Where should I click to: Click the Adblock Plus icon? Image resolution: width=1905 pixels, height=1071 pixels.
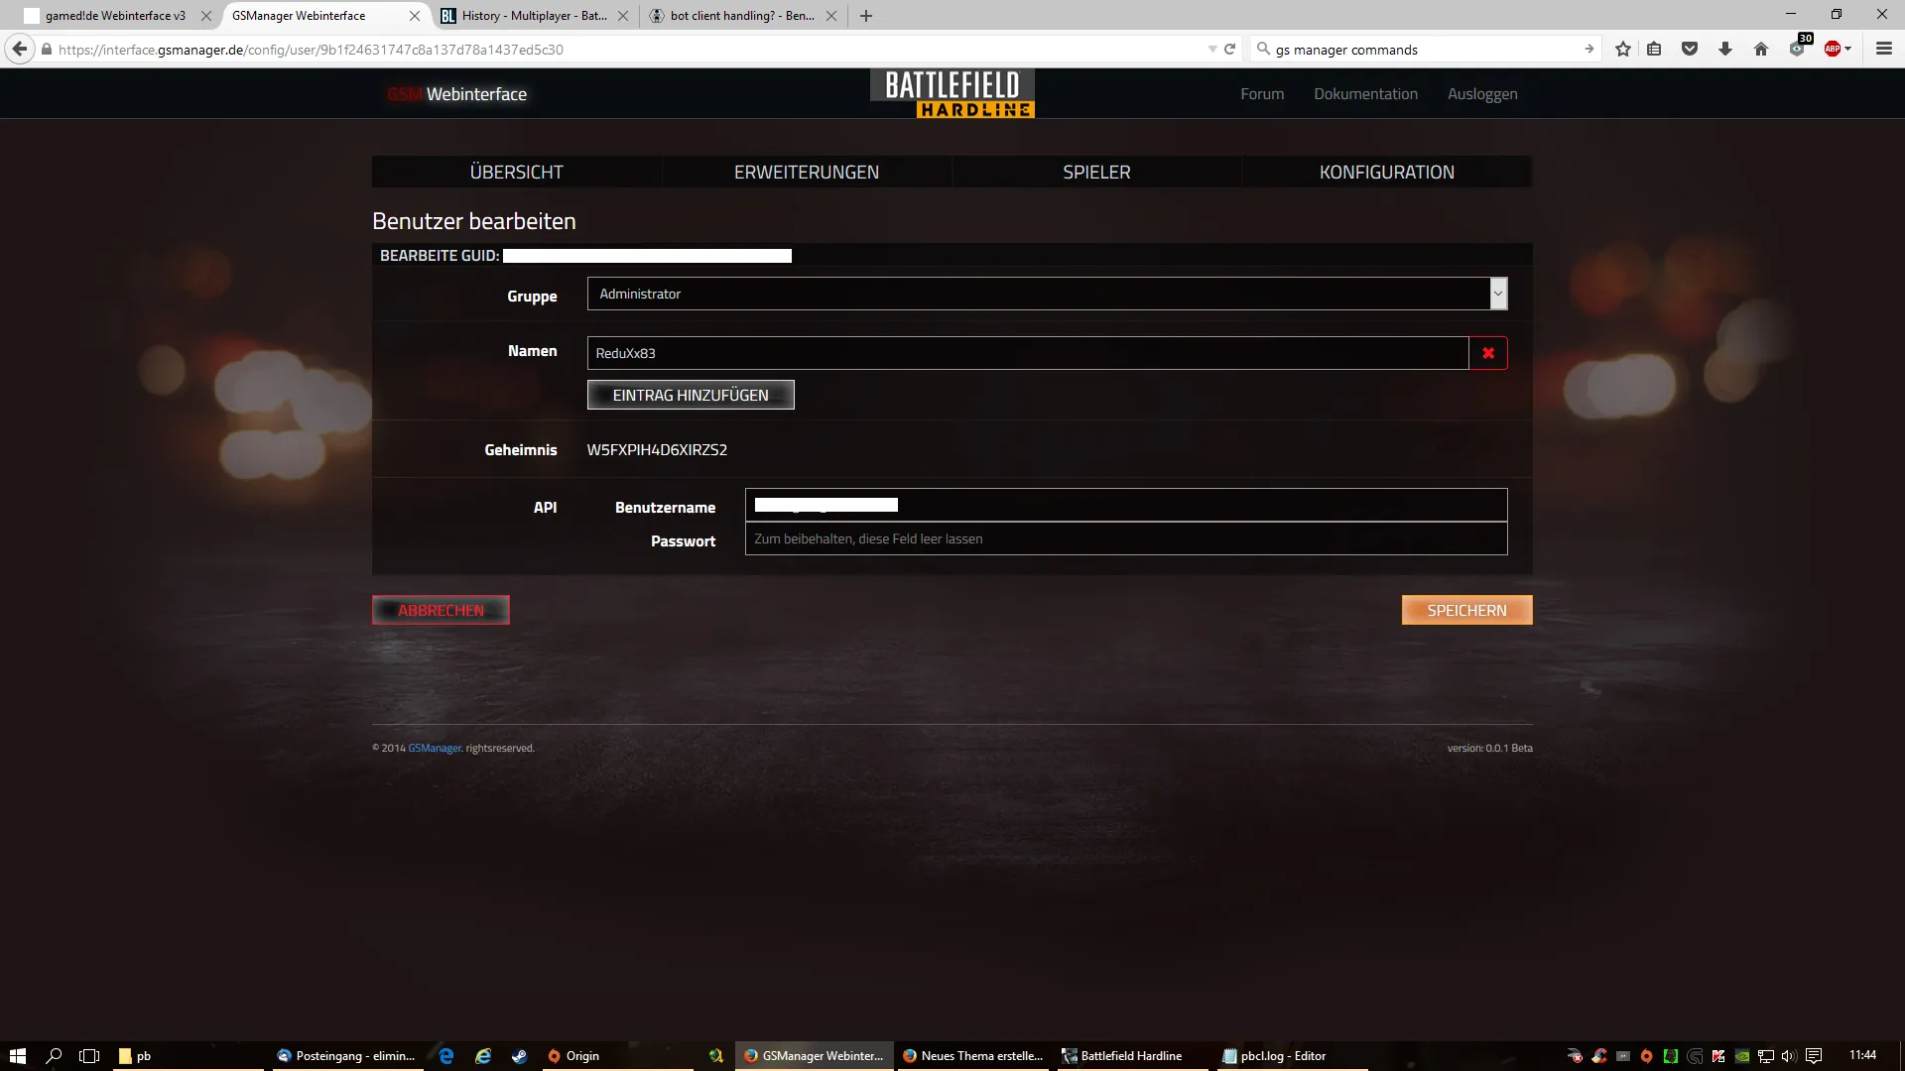click(x=1832, y=49)
